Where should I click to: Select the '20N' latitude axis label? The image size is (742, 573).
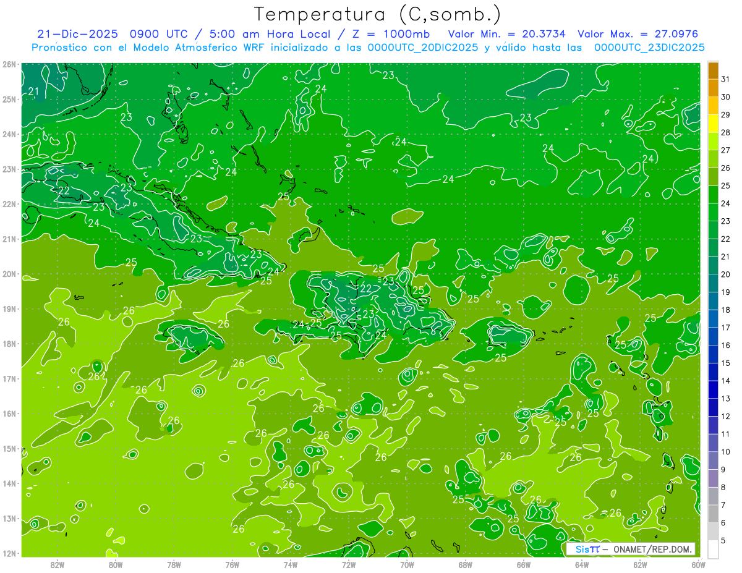[9, 274]
